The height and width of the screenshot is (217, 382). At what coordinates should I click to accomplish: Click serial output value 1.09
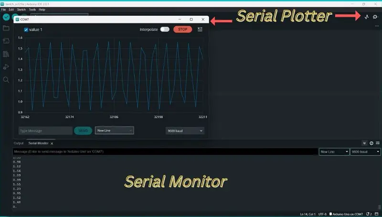(x=17, y=175)
